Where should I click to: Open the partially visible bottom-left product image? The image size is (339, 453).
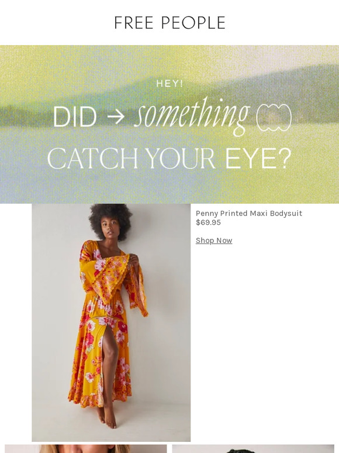pos(86,449)
